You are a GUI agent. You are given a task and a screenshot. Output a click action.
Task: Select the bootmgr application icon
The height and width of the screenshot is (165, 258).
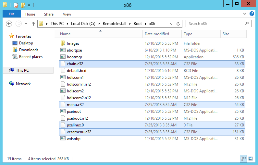tap(63, 57)
